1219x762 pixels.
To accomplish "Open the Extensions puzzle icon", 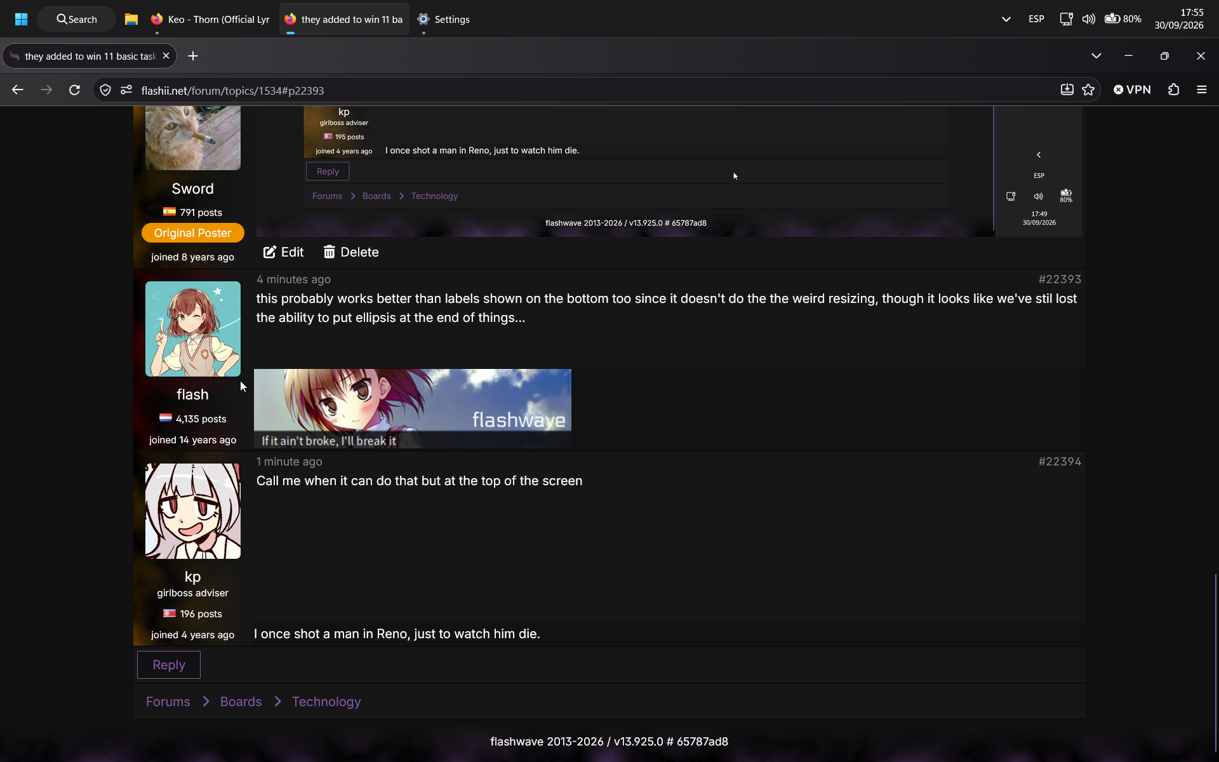I will tap(1173, 90).
